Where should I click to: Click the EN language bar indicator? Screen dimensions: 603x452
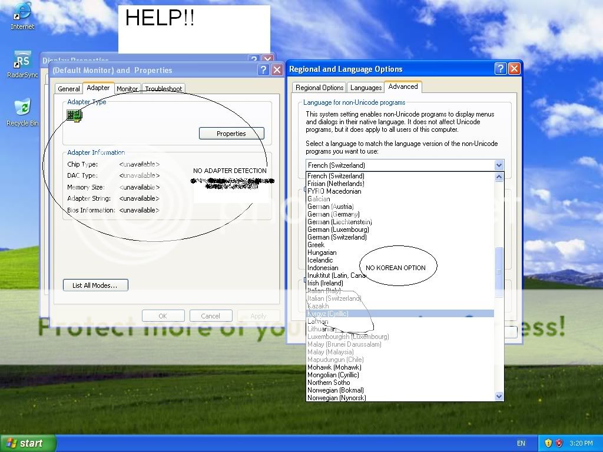(x=521, y=443)
